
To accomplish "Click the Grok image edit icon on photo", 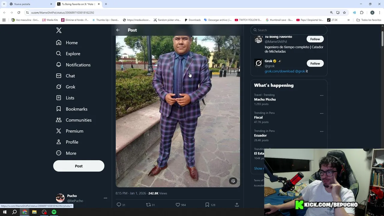I will click(x=233, y=181).
